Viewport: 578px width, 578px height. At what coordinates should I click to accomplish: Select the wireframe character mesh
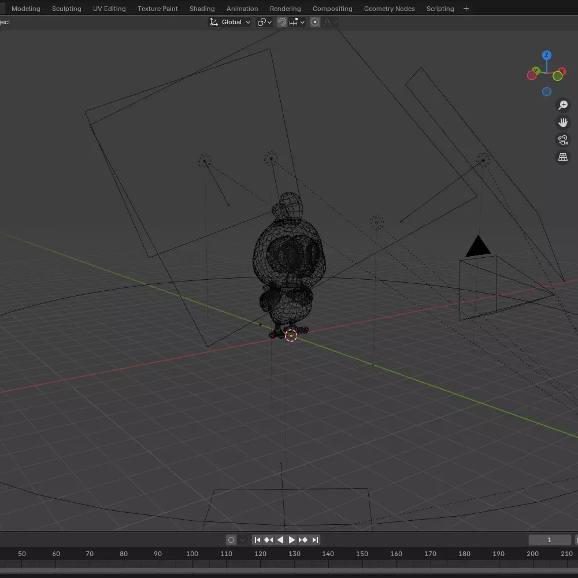[288, 265]
